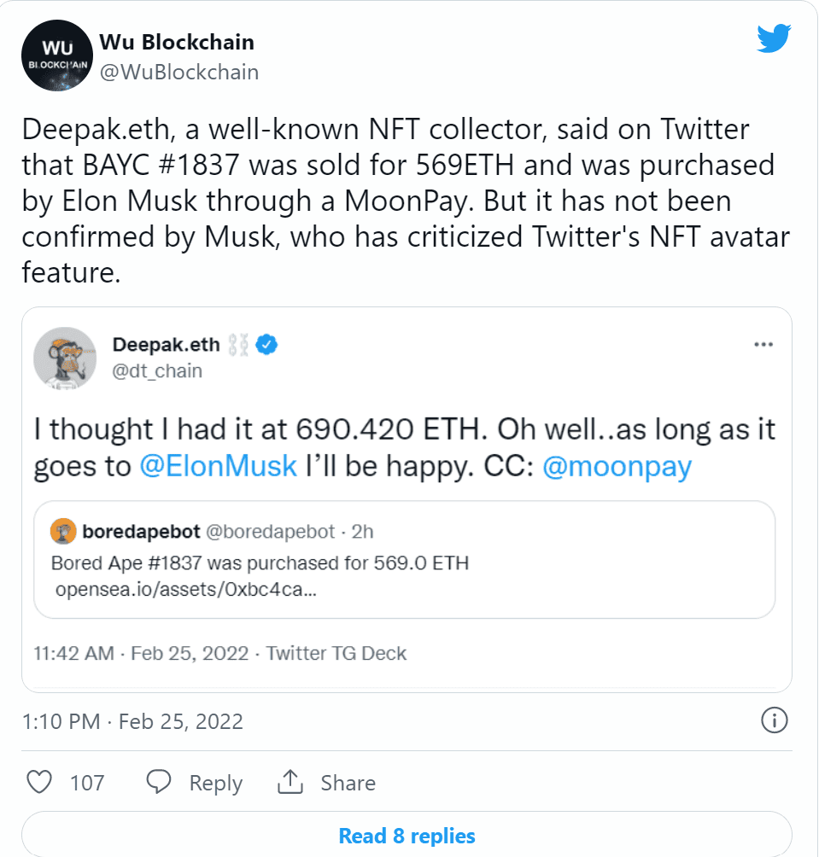Viewport: 819px width, 857px height.
Task: Like the tweet using the heart icon
Action: click(40, 782)
